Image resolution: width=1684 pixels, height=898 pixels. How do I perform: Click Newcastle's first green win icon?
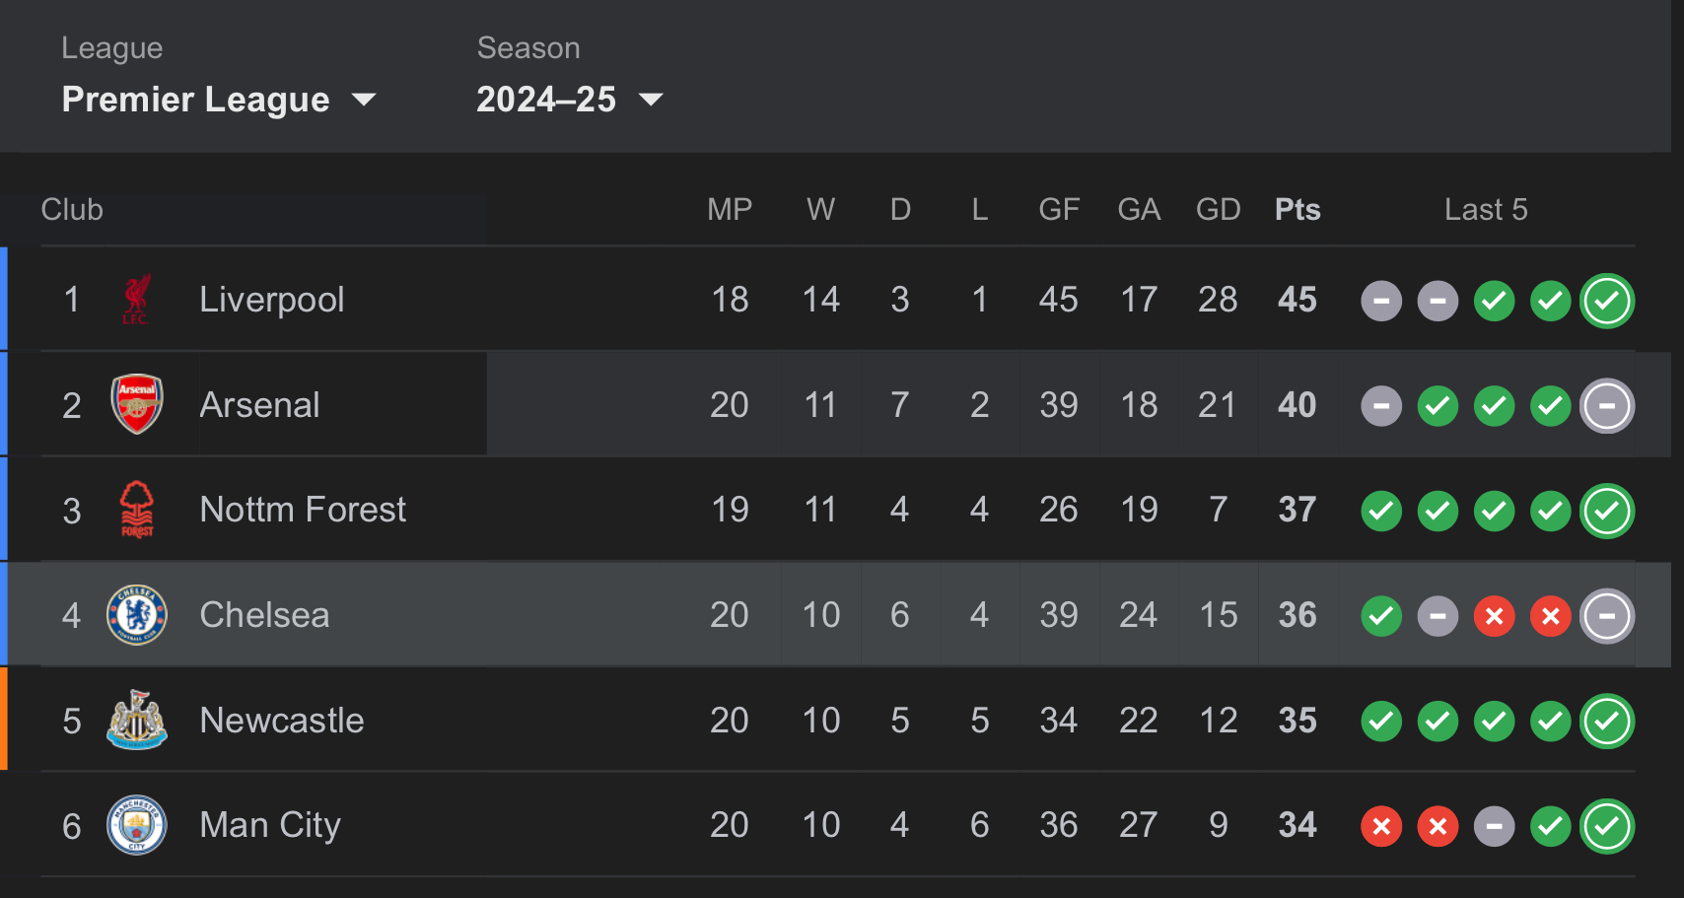1380,722
